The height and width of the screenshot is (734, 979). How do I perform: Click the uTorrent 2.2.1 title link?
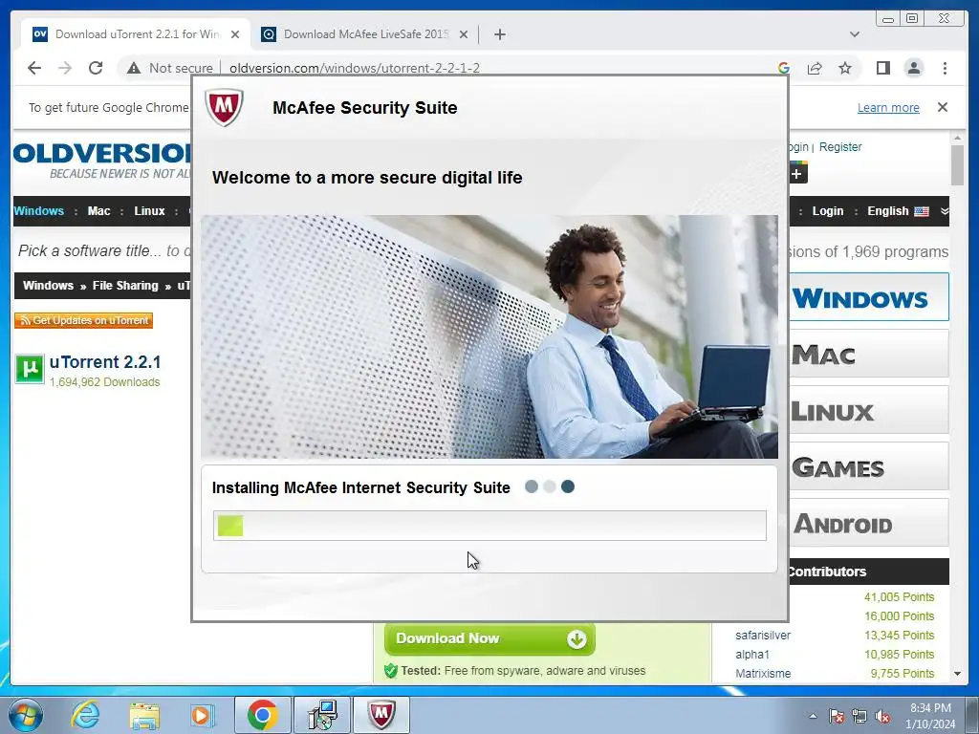point(105,362)
